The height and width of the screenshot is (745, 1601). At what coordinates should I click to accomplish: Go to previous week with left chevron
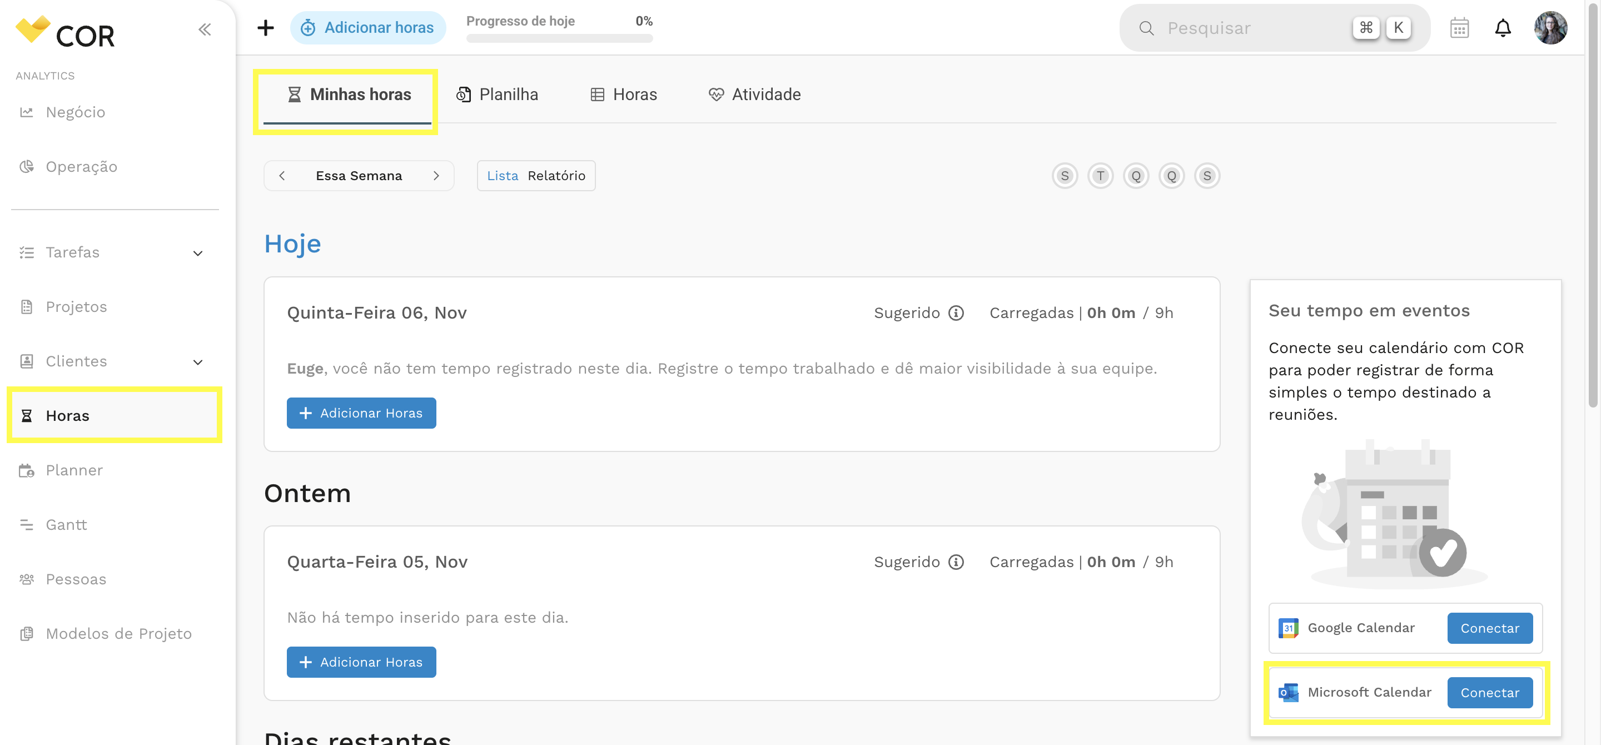(282, 176)
